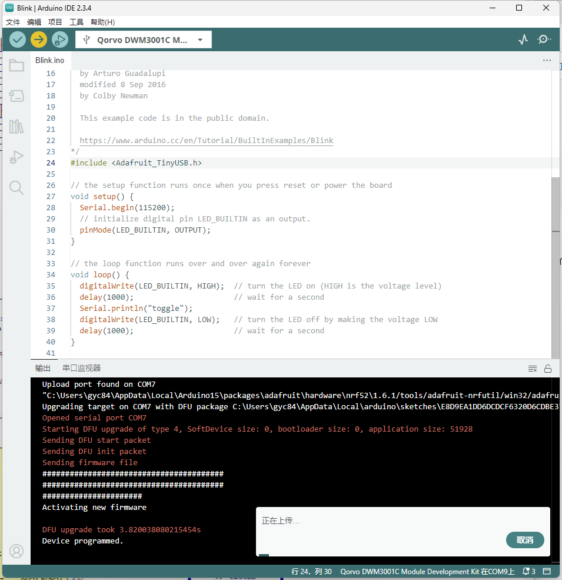Click the "Sending firmware file" output line
562x580 pixels.
[x=90, y=462]
